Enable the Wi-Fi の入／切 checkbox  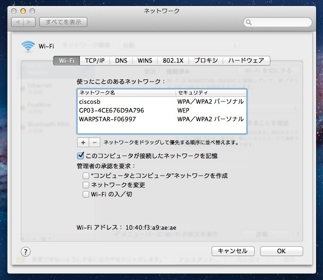click(x=86, y=194)
